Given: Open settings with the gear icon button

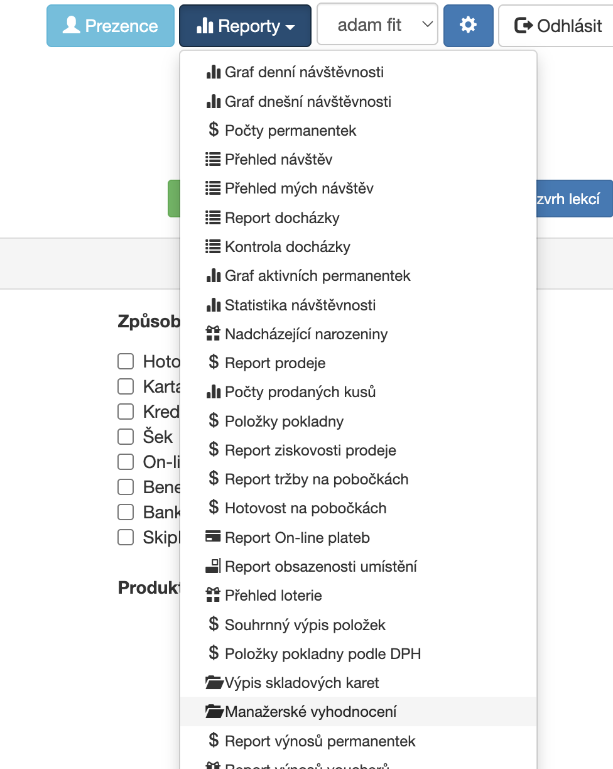Looking at the screenshot, I should [x=468, y=25].
